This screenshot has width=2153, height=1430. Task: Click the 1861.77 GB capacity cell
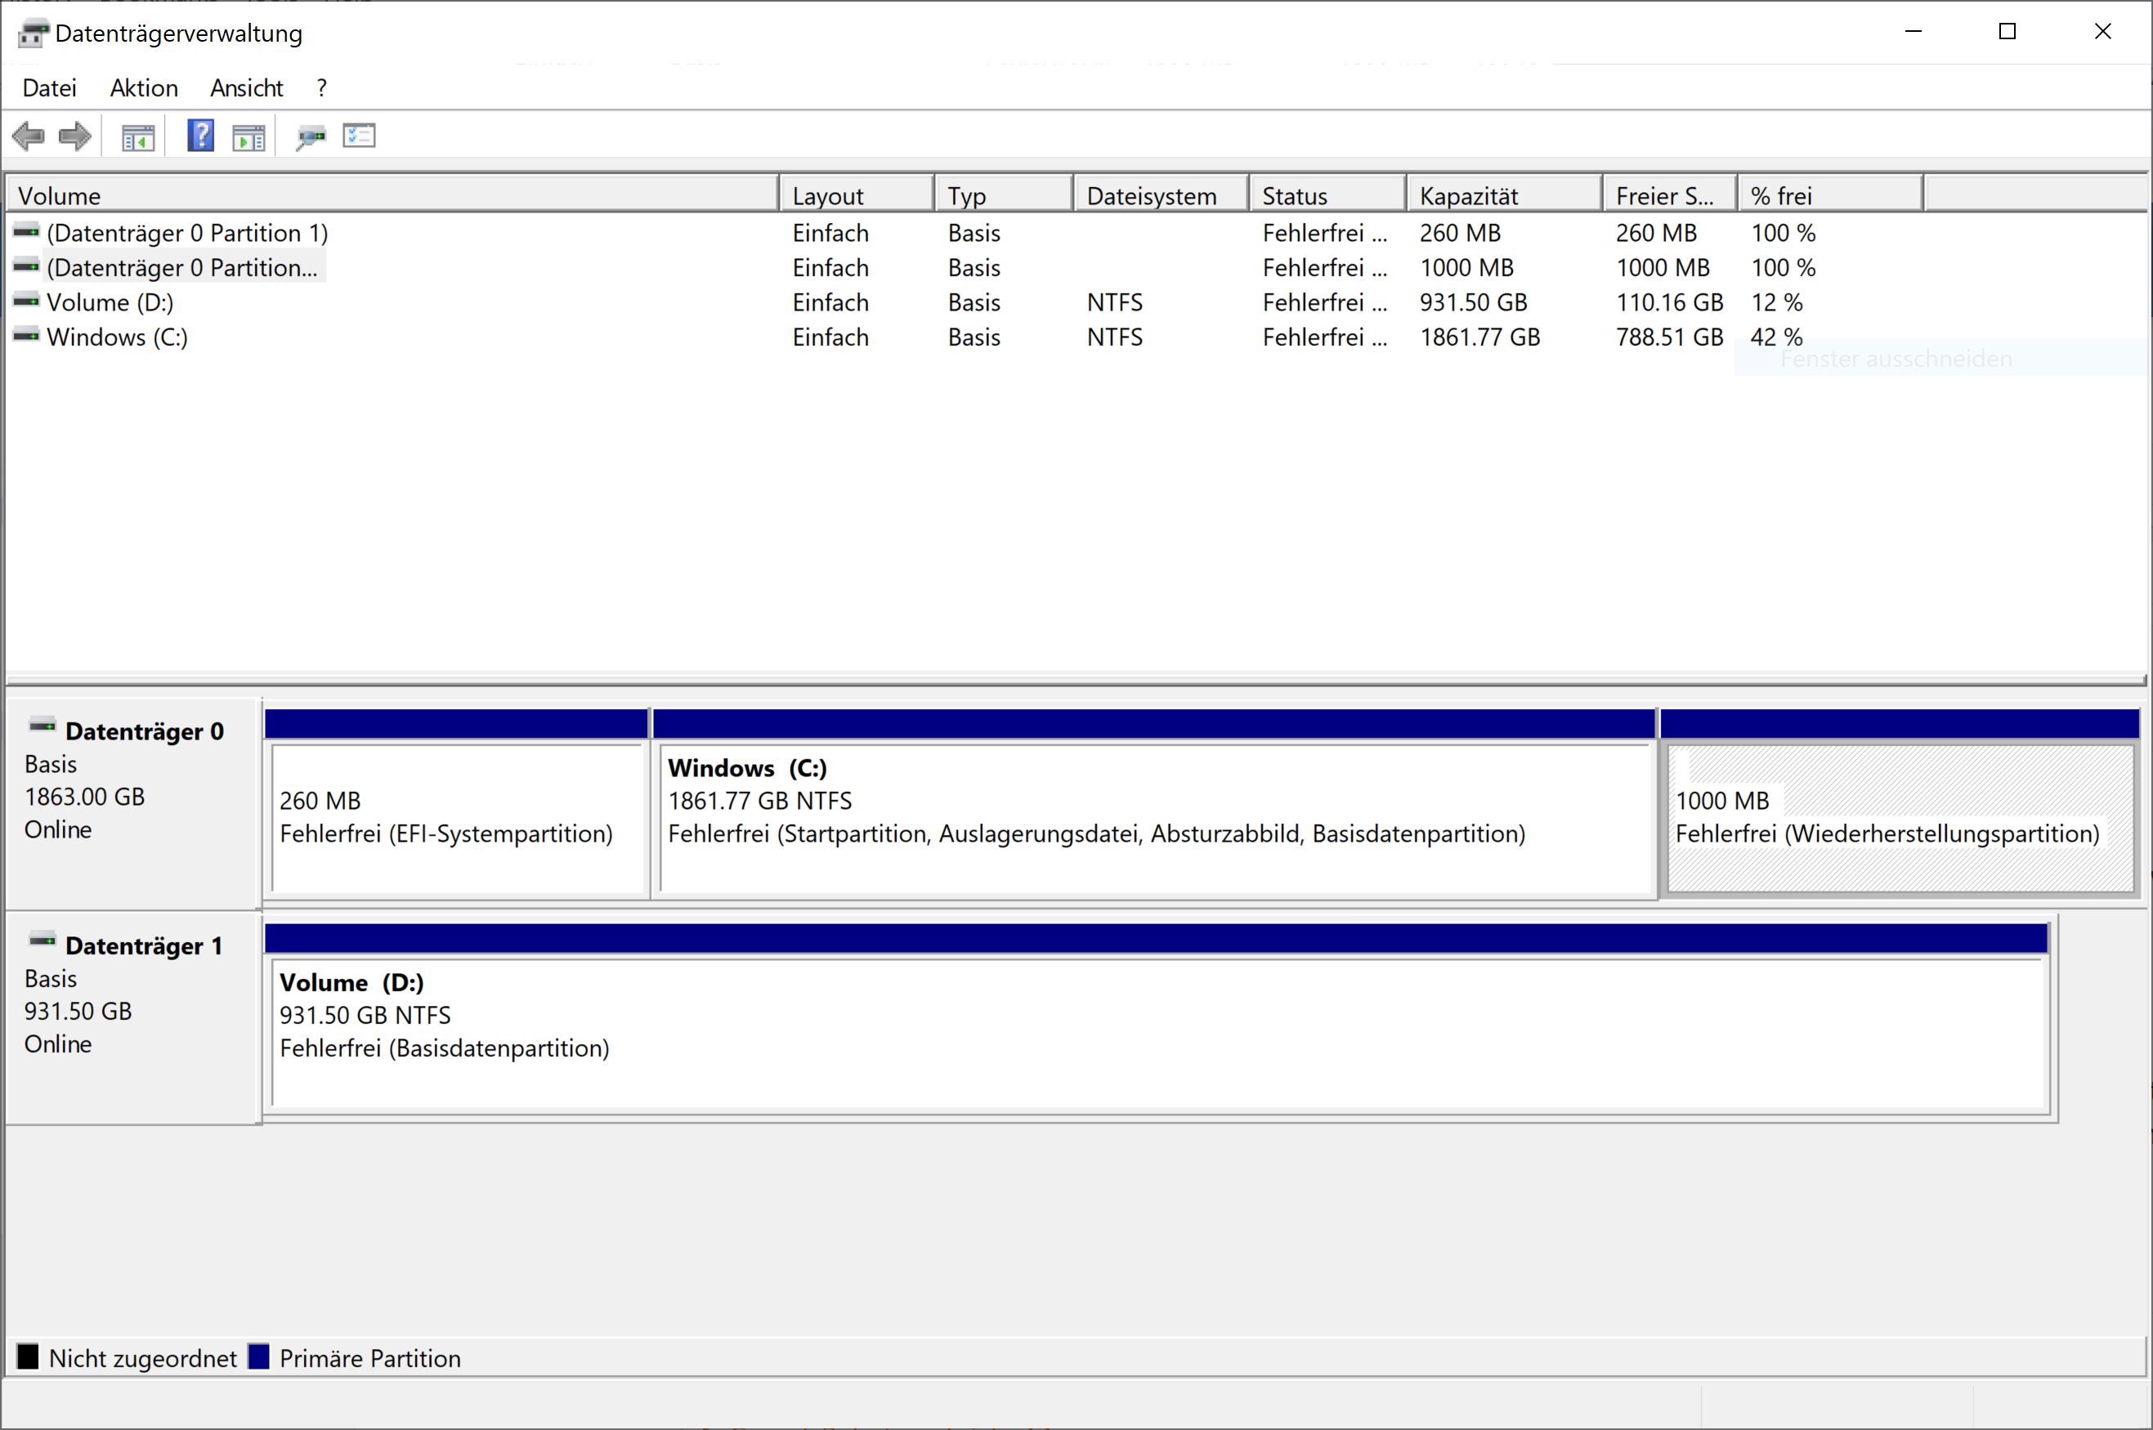(x=1479, y=337)
